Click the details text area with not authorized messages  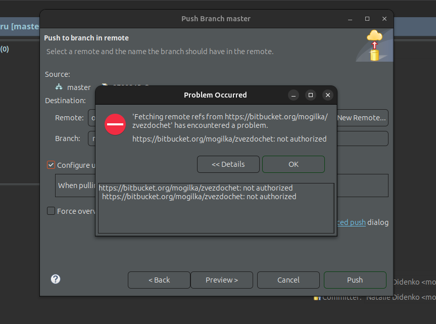click(216, 208)
